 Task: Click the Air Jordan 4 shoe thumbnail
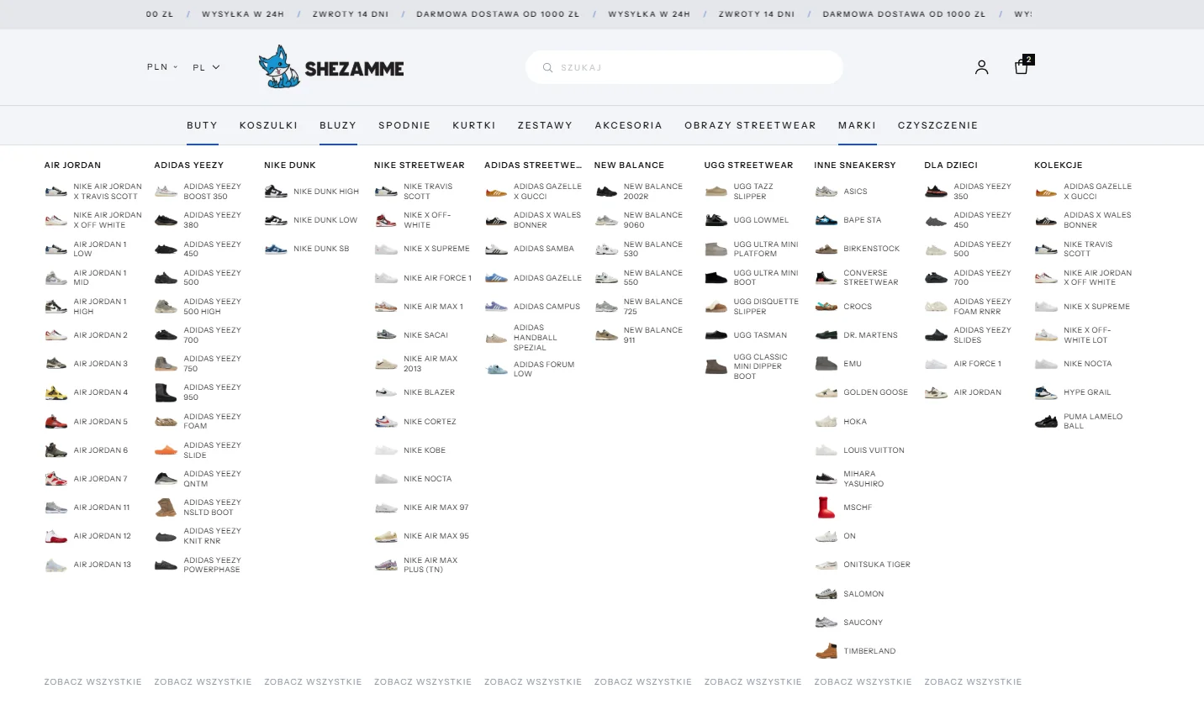pyautogui.click(x=55, y=392)
